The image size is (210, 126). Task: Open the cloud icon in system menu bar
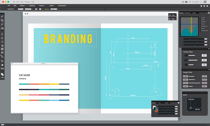click(x=186, y=2)
